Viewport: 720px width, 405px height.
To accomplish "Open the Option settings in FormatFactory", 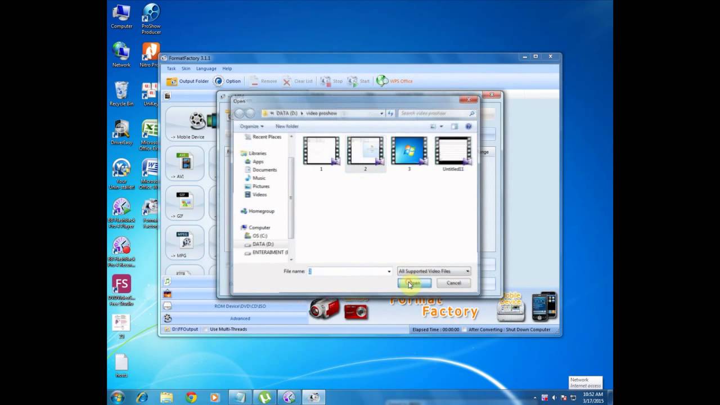I will click(x=227, y=81).
